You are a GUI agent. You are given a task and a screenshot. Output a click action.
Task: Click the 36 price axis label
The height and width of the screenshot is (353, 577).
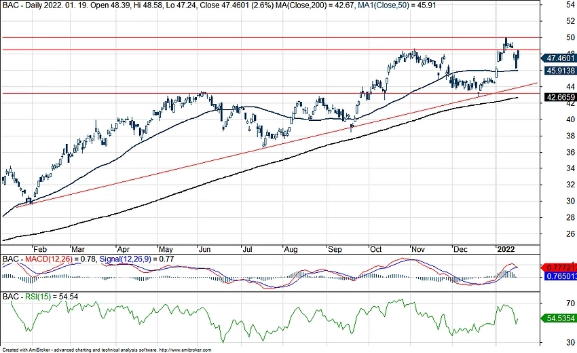point(570,152)
